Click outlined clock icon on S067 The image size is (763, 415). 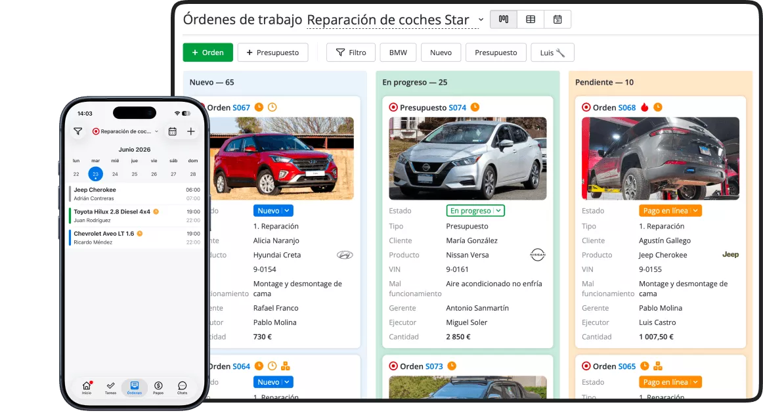272,107
